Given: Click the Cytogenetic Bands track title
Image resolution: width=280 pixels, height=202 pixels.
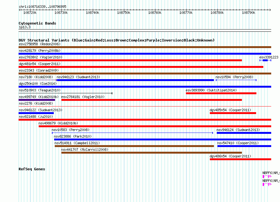Looking at the screenshot, I should coord(37,23).
